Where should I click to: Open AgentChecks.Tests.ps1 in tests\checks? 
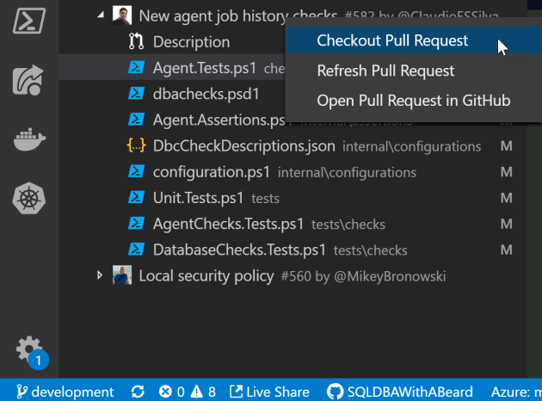pos(228,224)
